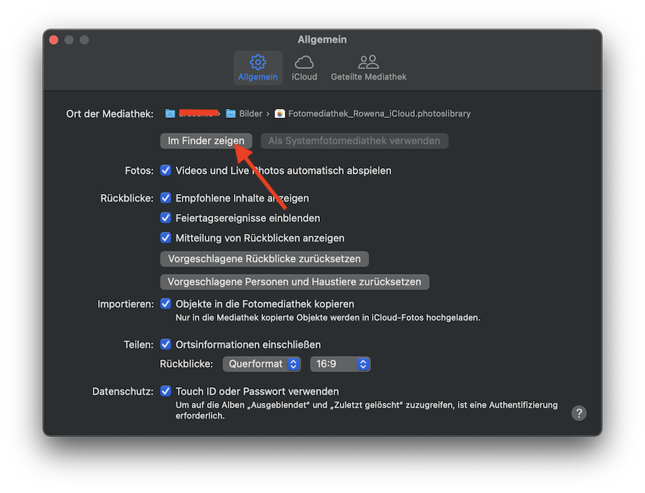Click Vorgeschlagene Rückblicke zurücksetzen button
This screenshot has height=493, width=645.
pos(265,258)
